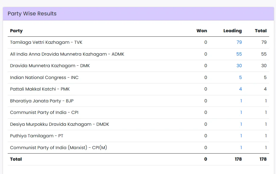Open CPI row leading count link
This screenshot has height=174, width=276.
[x=241, y=112]
